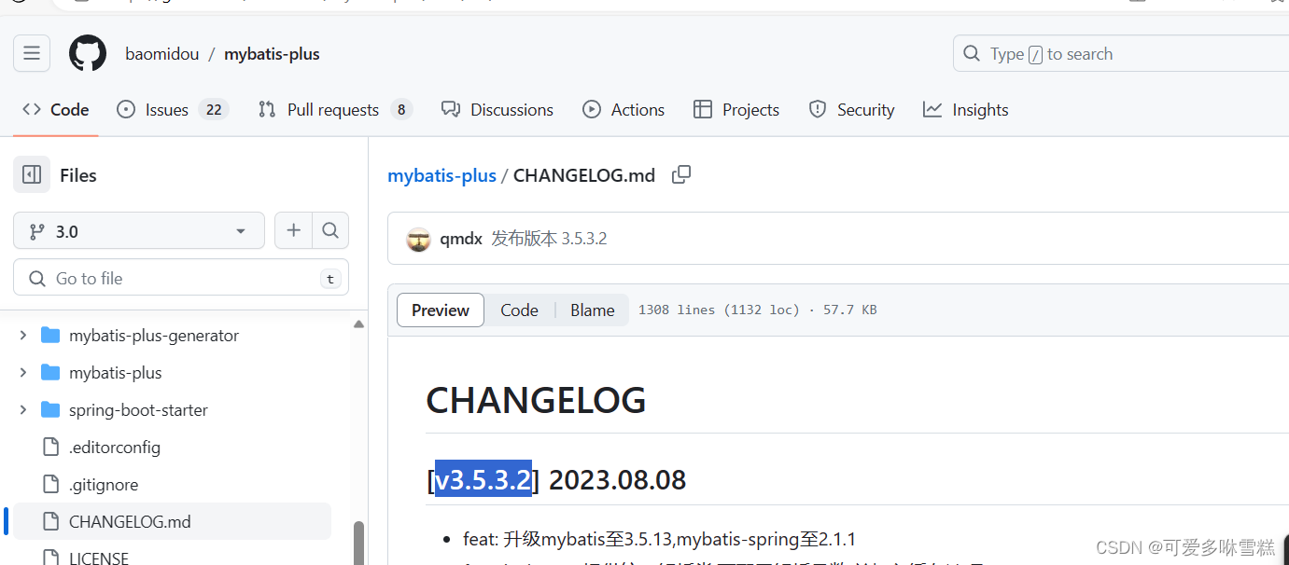The width and height of the screenshot is (1289, 565).
Task: Open the sidebar hamburger menu
Action: pos(31,53)
